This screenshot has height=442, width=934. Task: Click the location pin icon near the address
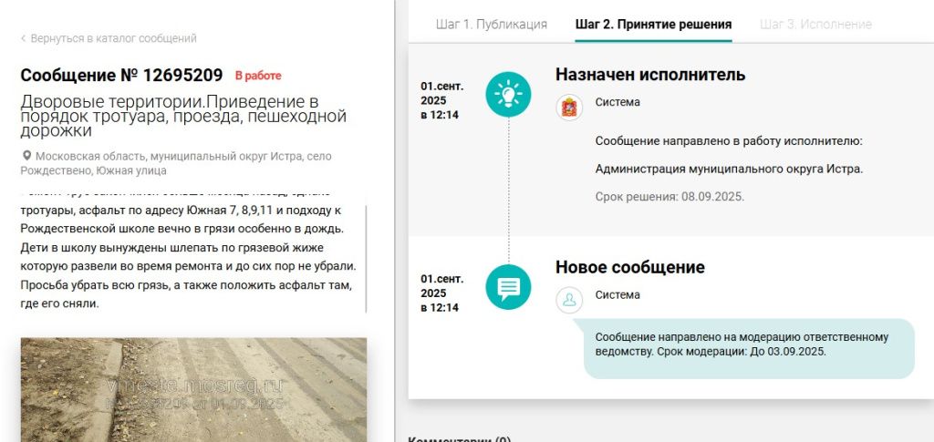tap(26, 156)
